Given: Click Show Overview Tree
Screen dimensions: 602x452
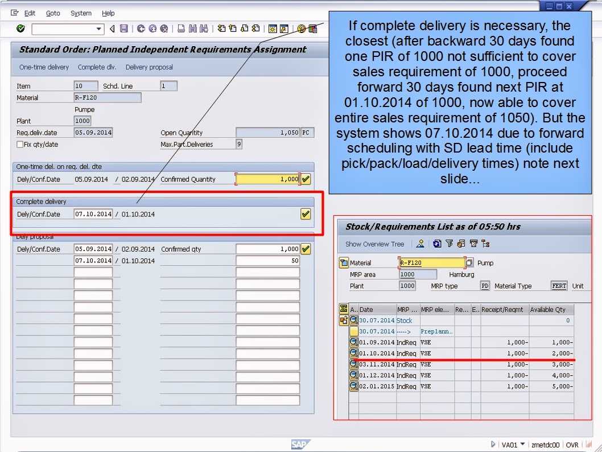Looking at the screenshot, I should 376,243.
